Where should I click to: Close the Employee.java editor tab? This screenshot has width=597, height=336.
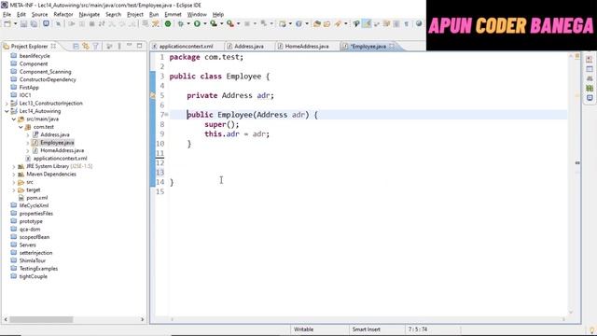click(x=392, y=46)
